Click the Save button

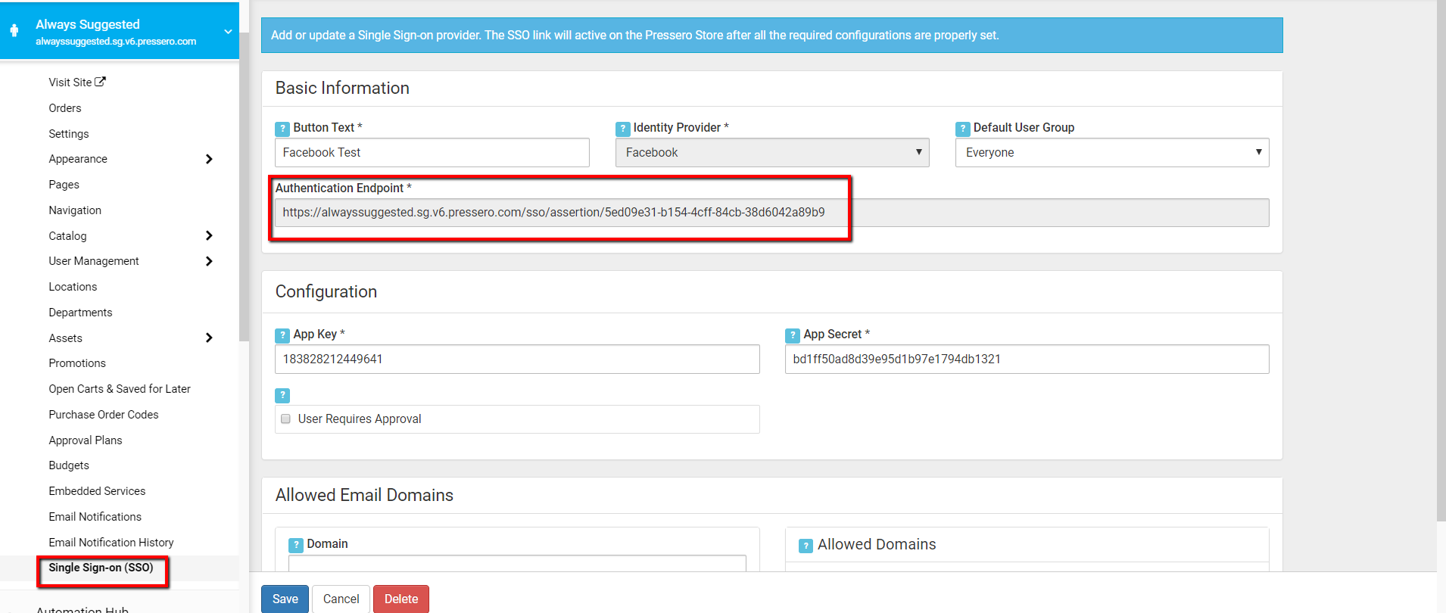click(285, 599)
